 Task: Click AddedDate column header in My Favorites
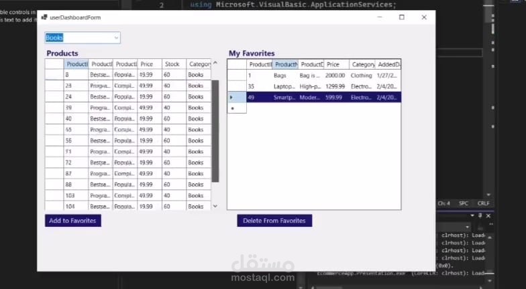pyautogui.click(x=388, y=64)
